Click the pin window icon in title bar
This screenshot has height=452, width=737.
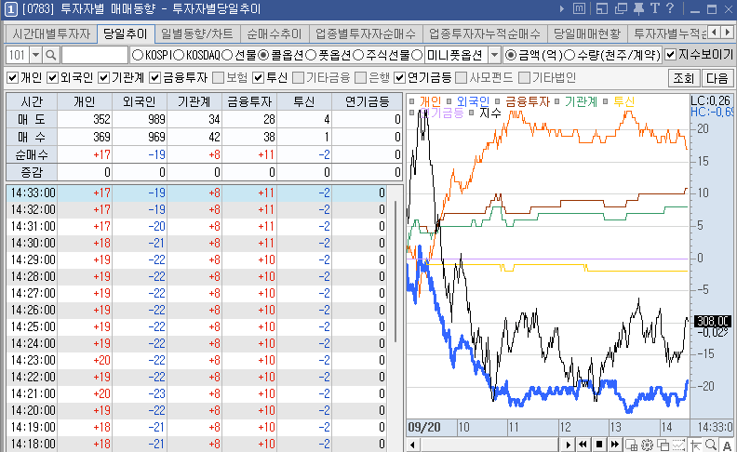tap(638, 9)
